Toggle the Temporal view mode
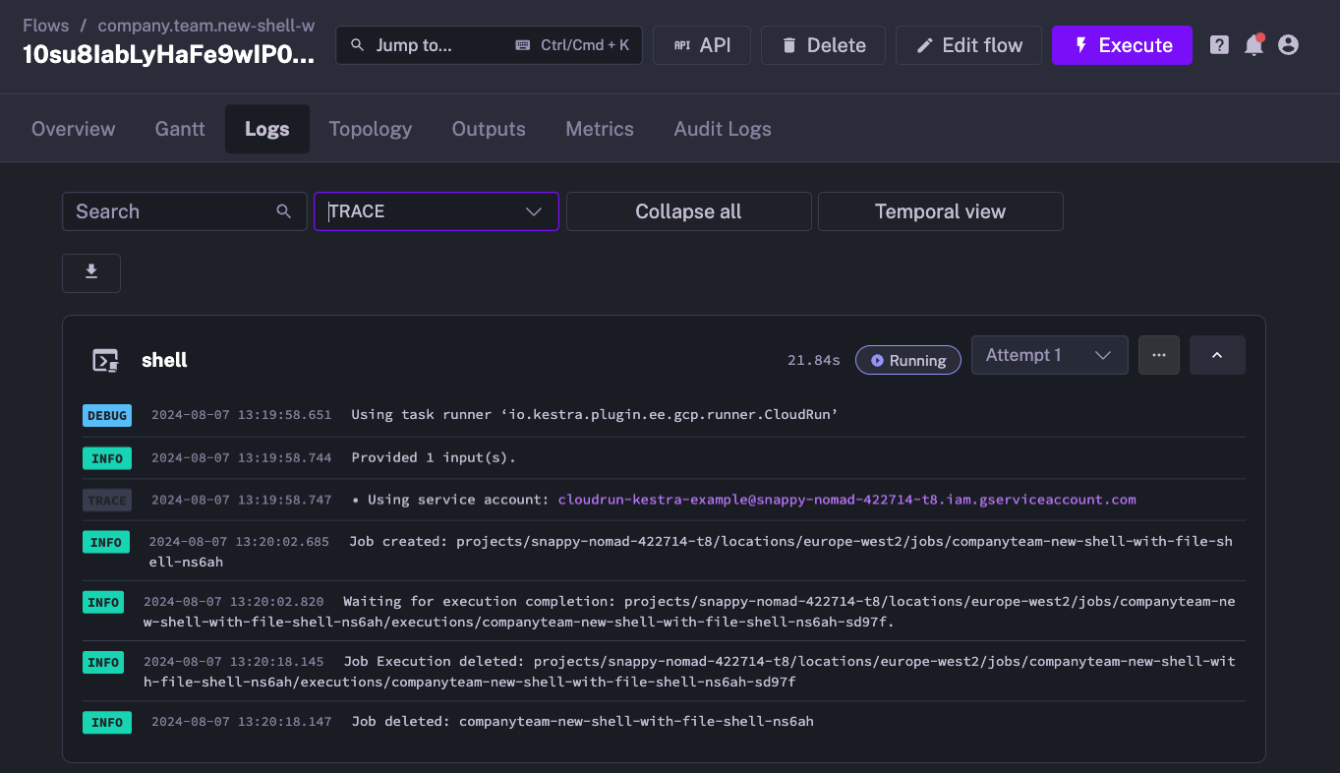This screenshot has width=1340, height=773. [x=940, y=211]
